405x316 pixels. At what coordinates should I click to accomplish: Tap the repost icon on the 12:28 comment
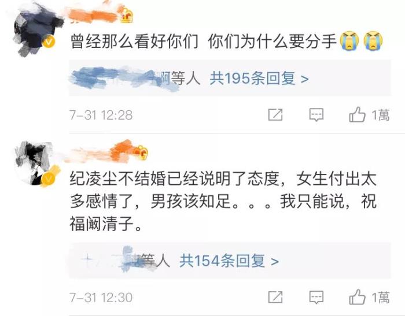275,114
